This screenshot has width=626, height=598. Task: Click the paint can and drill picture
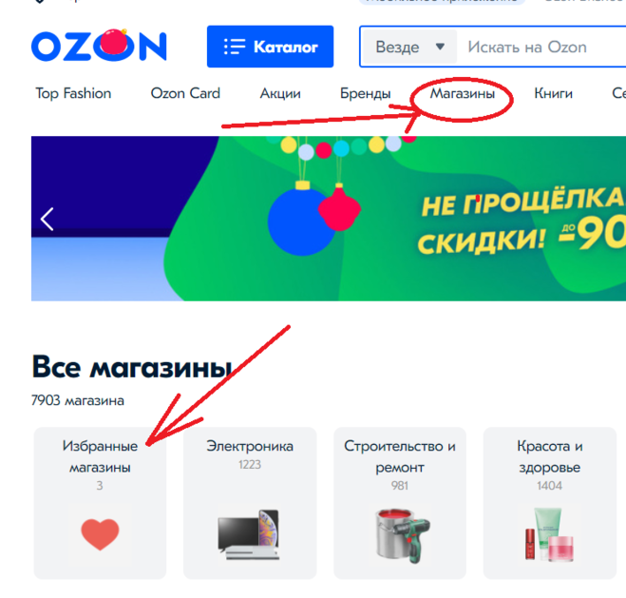point(402,535)
